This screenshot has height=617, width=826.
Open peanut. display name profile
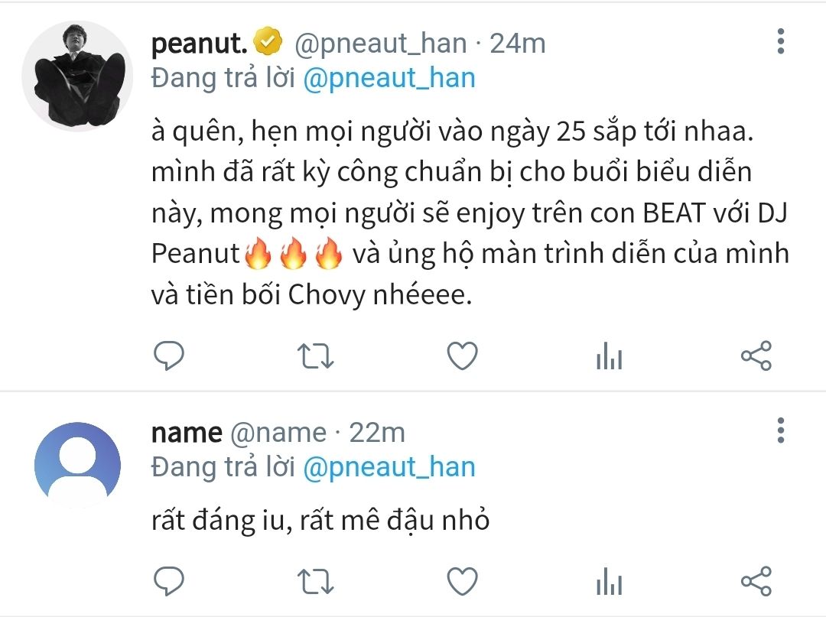click(199, 44)
